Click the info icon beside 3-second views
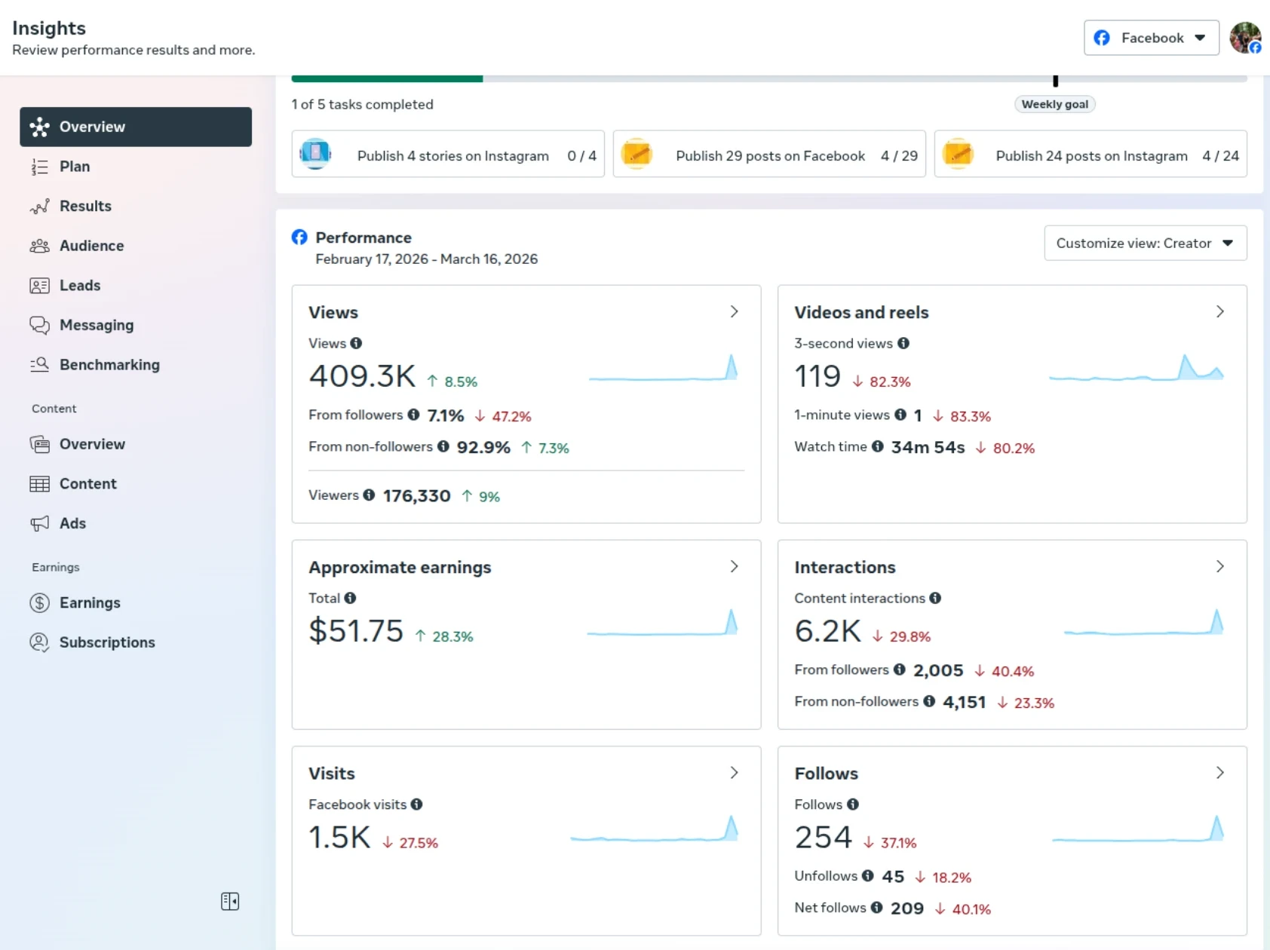Viewport: 1270px width, 950px height. point(903,343)
